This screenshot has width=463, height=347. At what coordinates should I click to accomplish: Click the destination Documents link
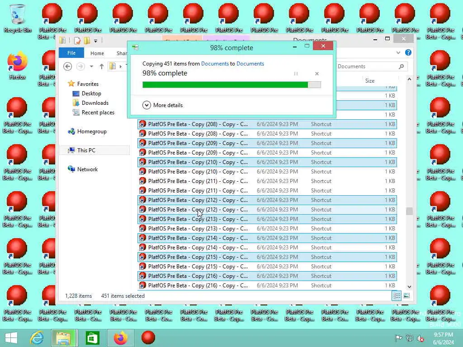pyautogui.click(x=250, y=63)
